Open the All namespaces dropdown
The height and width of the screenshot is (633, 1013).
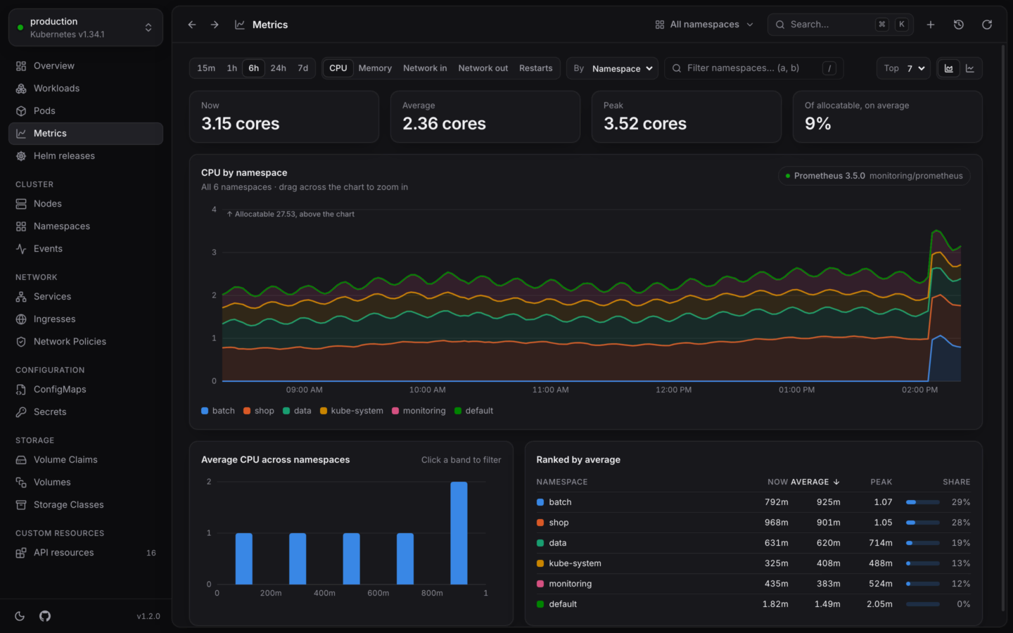coord(704,25)
